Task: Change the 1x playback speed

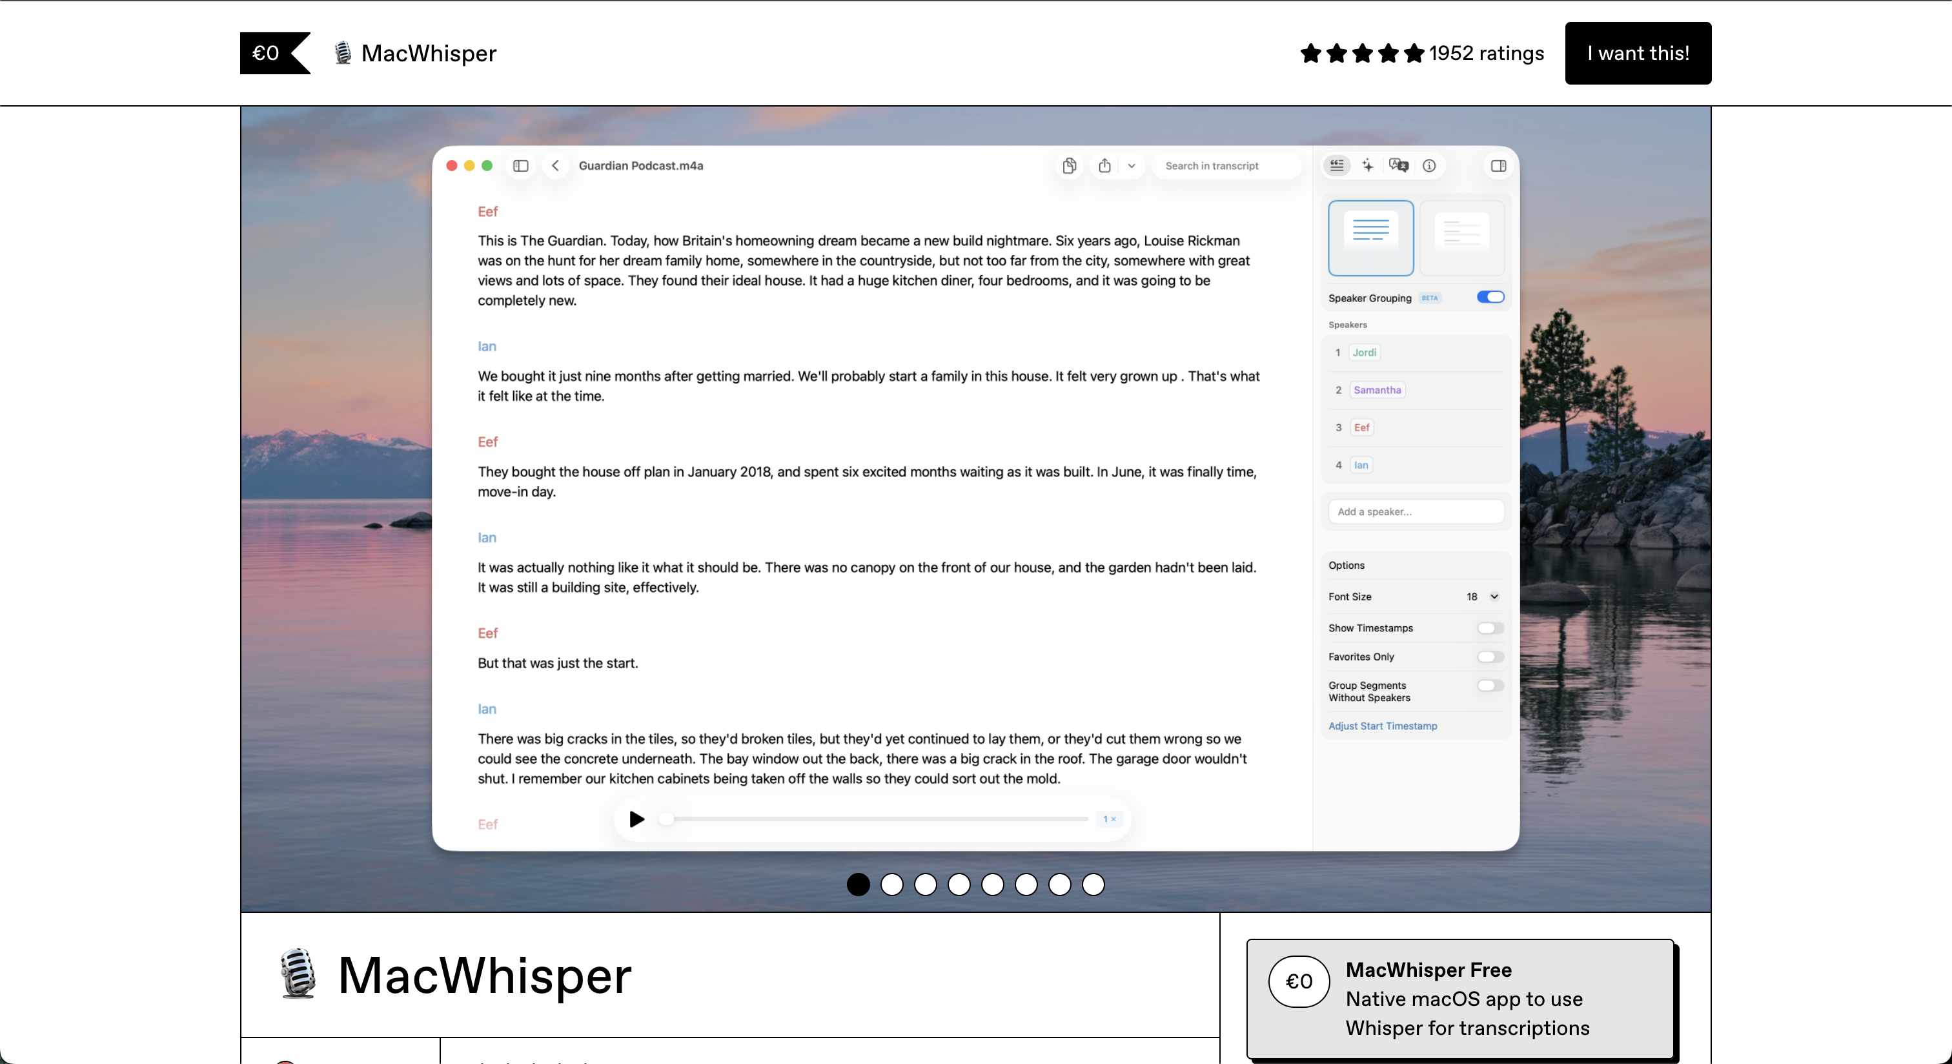Action: coord(1110,819)
